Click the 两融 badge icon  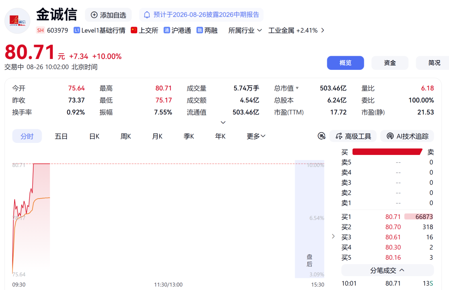200,30
